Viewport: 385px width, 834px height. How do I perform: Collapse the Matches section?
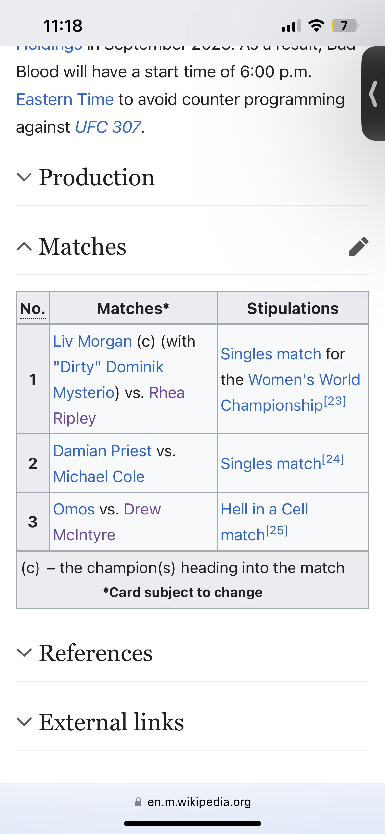[x=83, y=246]
